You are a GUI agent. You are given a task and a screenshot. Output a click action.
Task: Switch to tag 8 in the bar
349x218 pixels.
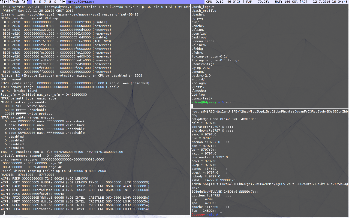[50, 2]
